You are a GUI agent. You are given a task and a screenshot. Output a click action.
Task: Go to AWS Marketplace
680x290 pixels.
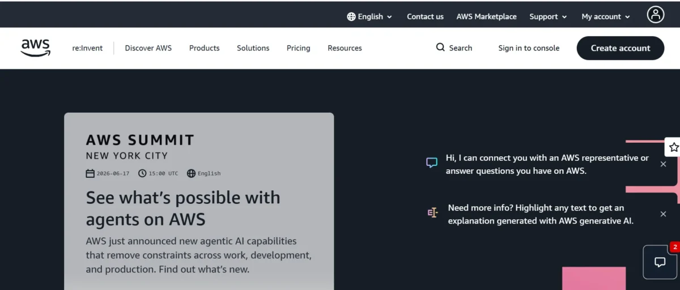[x=487, y=16]
